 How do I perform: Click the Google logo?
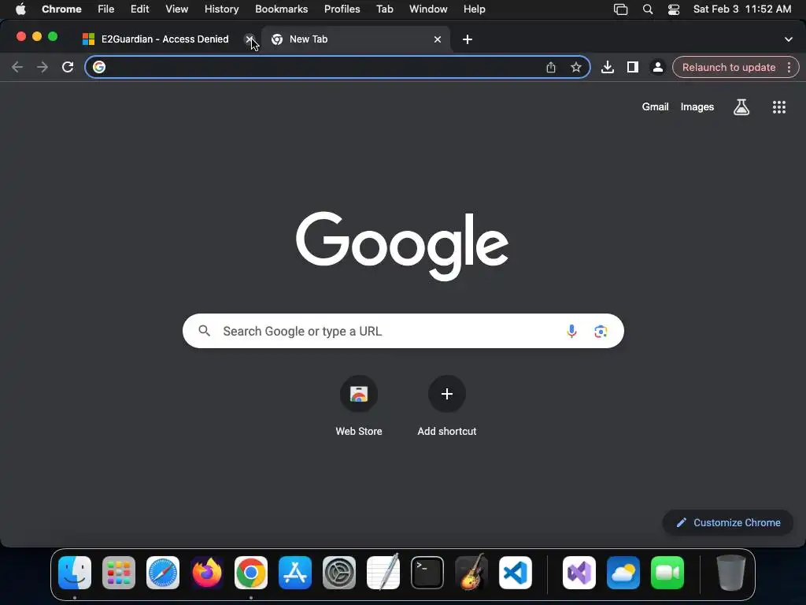402,246
